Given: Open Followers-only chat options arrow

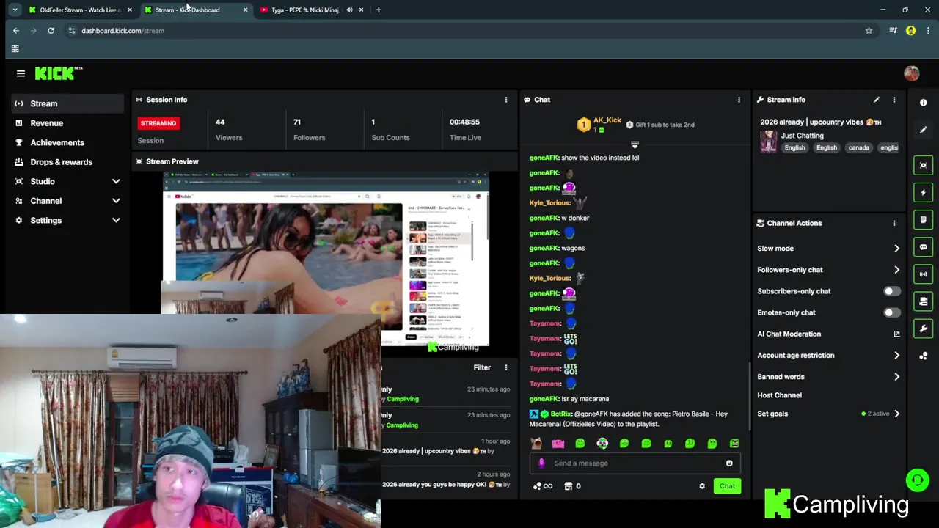Looking at the screenshot, I should point(896,270).
